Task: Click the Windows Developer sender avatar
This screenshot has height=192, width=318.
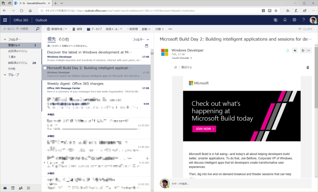Action: click(165, 52)
